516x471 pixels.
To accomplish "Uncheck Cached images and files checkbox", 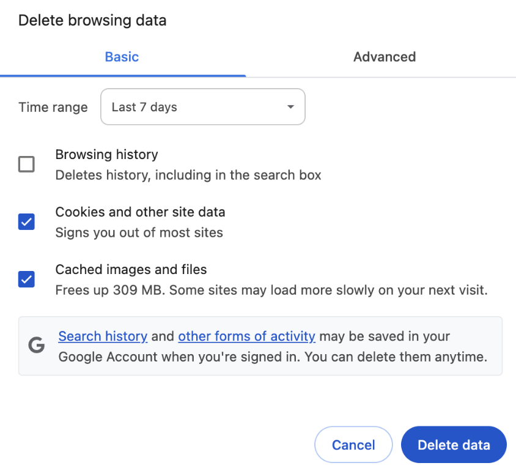I will (x=26, y=280).
